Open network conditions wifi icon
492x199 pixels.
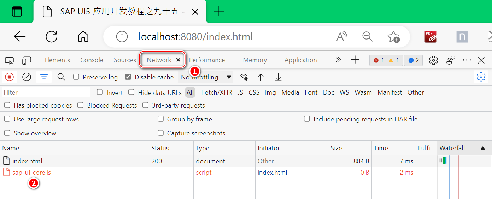coord(244,77)
